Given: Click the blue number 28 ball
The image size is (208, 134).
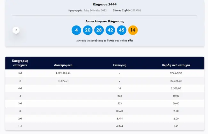Looking at the screenshot, I should click(99, 30).
